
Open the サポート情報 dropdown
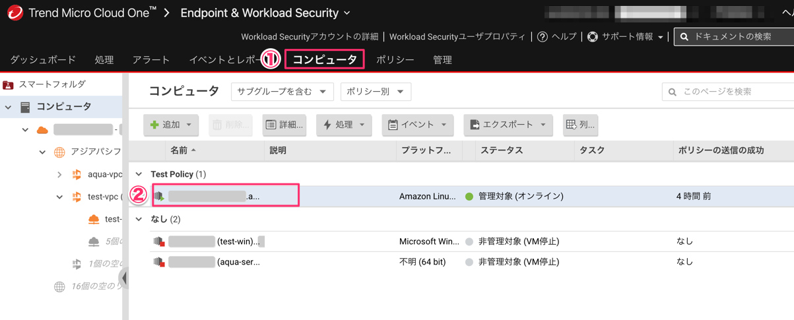coord(632,37)
